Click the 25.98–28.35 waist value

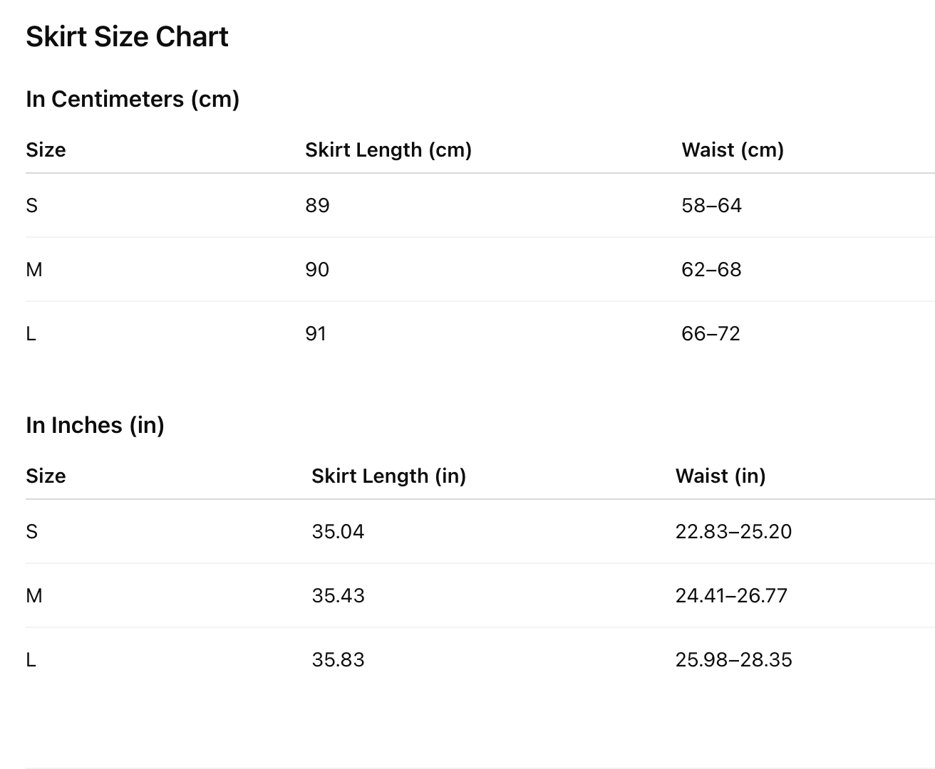tap(733, 660)
